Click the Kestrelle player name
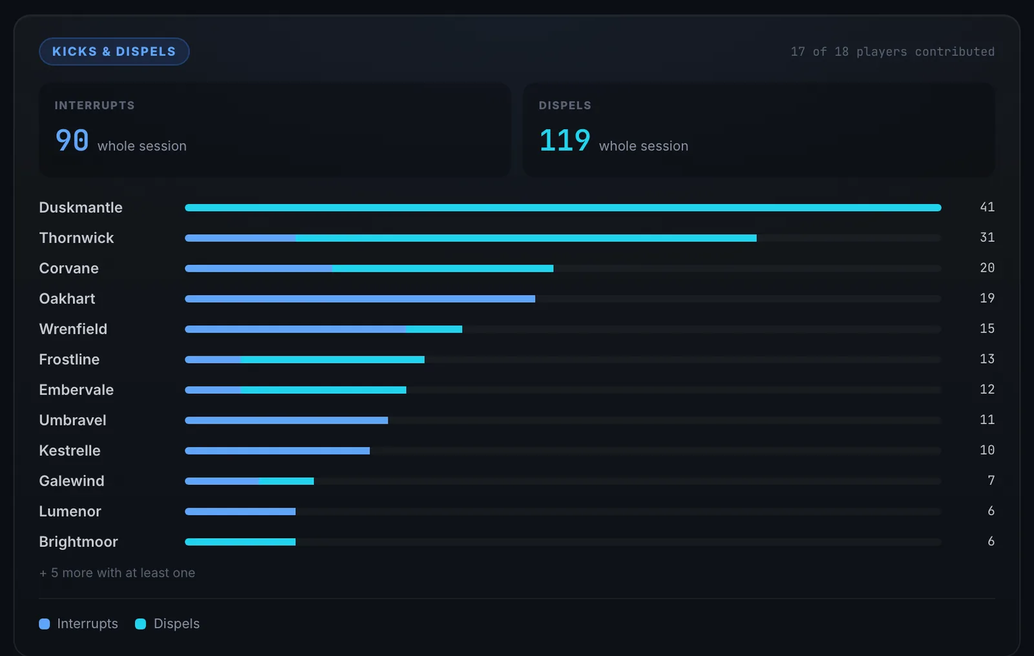The width and height of the screenshot is (1034, 656). pos(70,450)
